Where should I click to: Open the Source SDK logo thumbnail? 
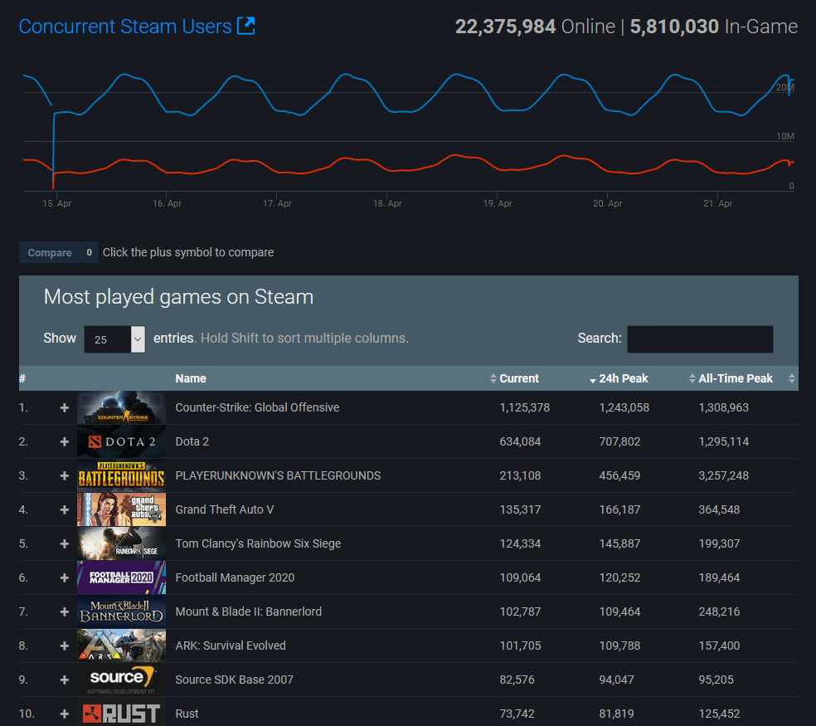tap(121, 680)
